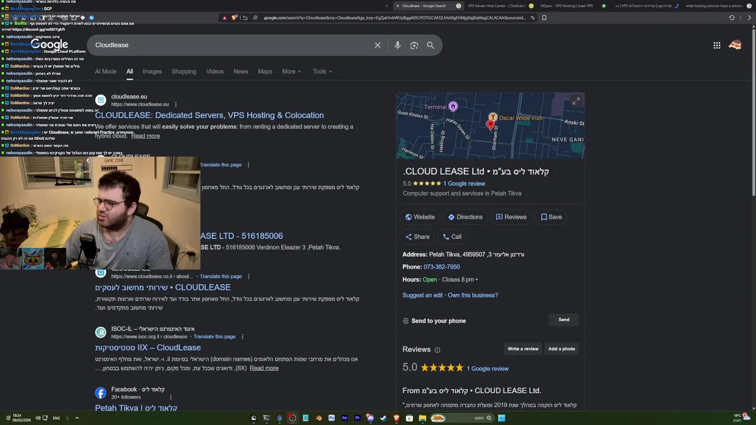Reload the page with the browser refresh icon
756x425 pixels.
pyautogui.click(x=731, y=18)
